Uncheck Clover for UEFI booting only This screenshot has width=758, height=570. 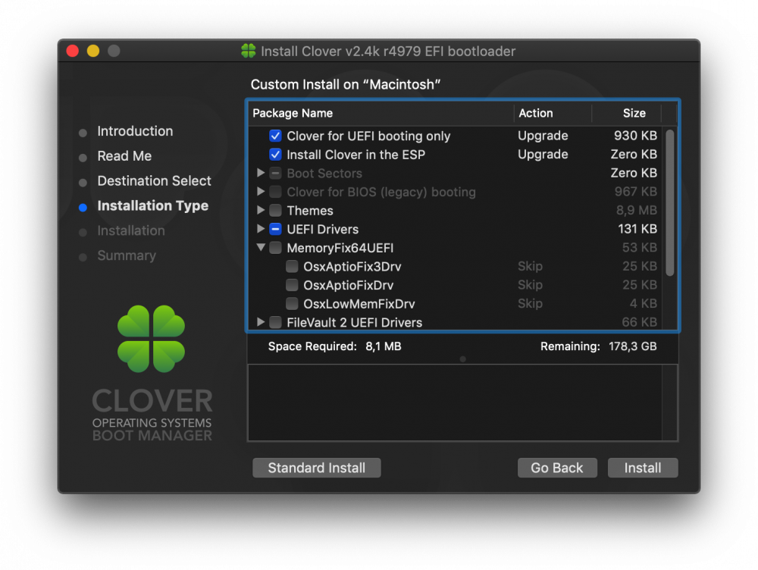pyautogui.click(x=275, y=136)
